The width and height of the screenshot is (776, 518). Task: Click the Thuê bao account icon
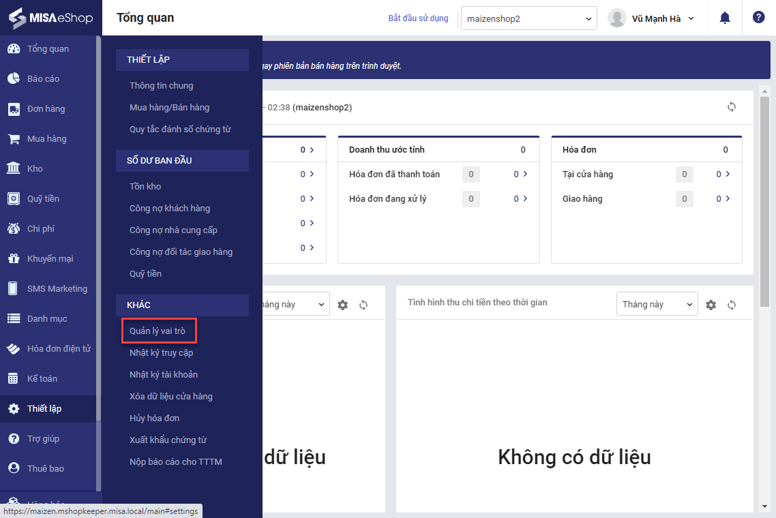[14, 468]
